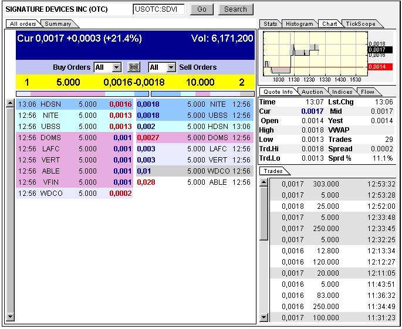The image size is (402, 329).
Task: Click the Sprd % value 11.1%
Action: tap(383, 158)
